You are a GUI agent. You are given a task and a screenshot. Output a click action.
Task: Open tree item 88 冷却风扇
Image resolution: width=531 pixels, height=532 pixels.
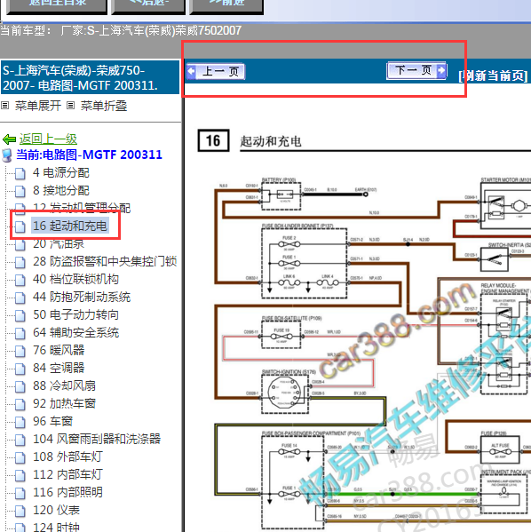64,385
